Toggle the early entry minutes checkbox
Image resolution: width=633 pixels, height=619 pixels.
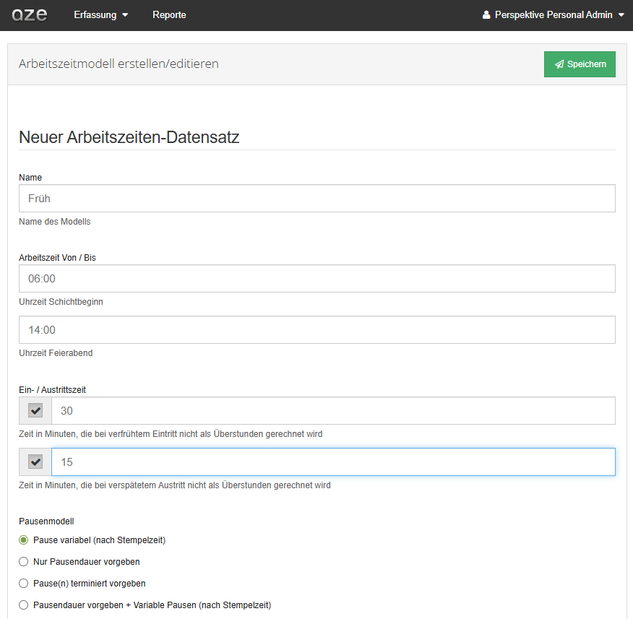pyautogui.click(x=35, y=411)
